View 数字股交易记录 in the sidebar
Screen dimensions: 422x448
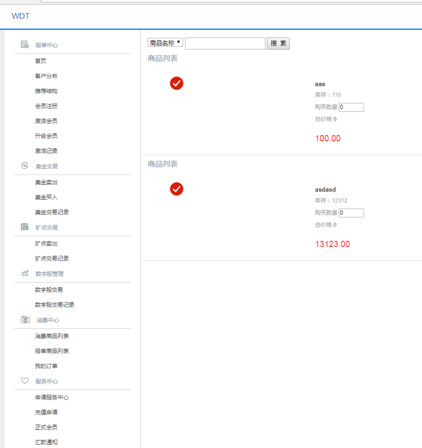(x=54, y=305)
